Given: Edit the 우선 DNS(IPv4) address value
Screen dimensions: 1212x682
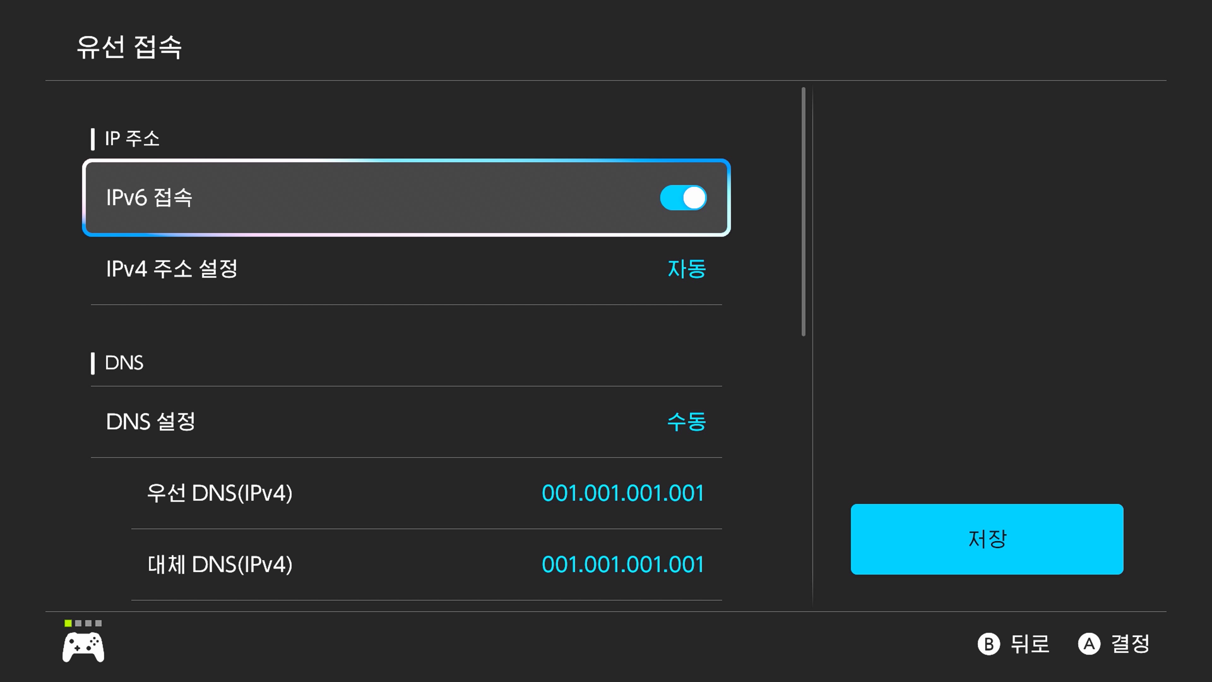Looking at the screenshot, I should 622,493.
